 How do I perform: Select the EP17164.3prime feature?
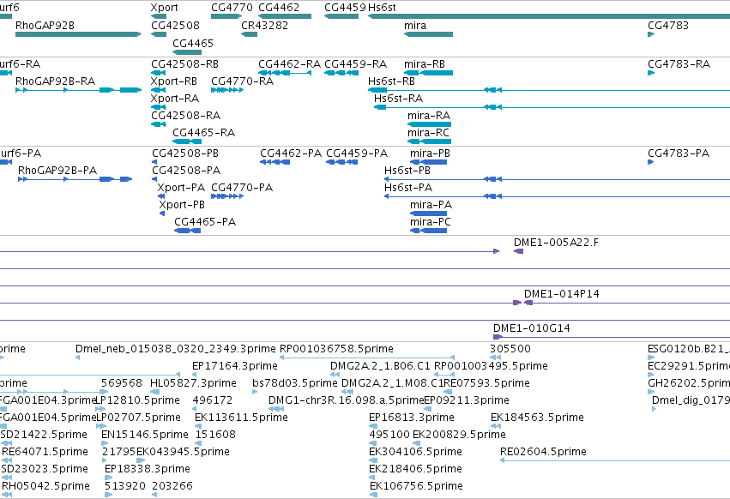(x=194, y=375)
